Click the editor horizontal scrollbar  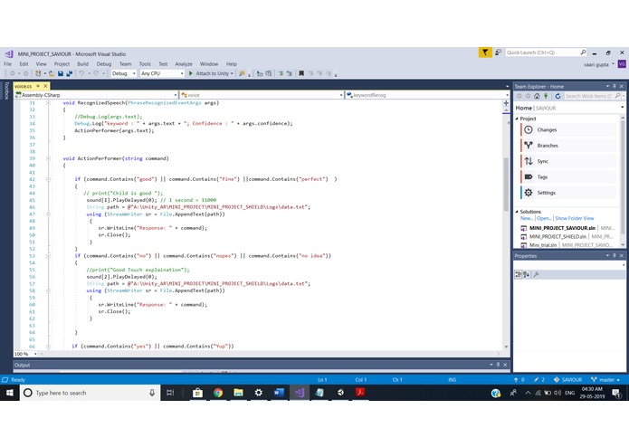pyautogui.click(x=272, y=354)
